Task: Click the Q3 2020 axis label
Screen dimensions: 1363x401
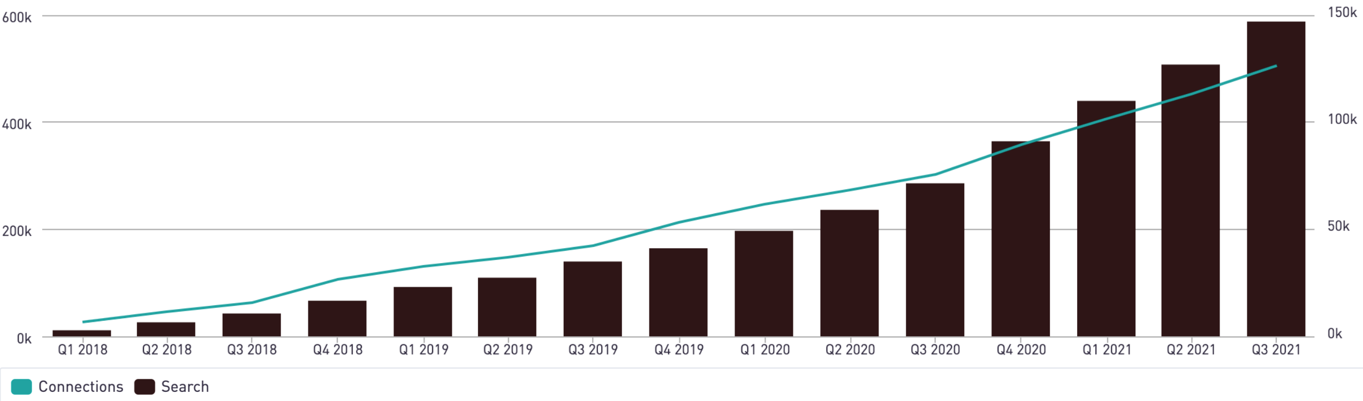Action: click(x=935, y=350)
